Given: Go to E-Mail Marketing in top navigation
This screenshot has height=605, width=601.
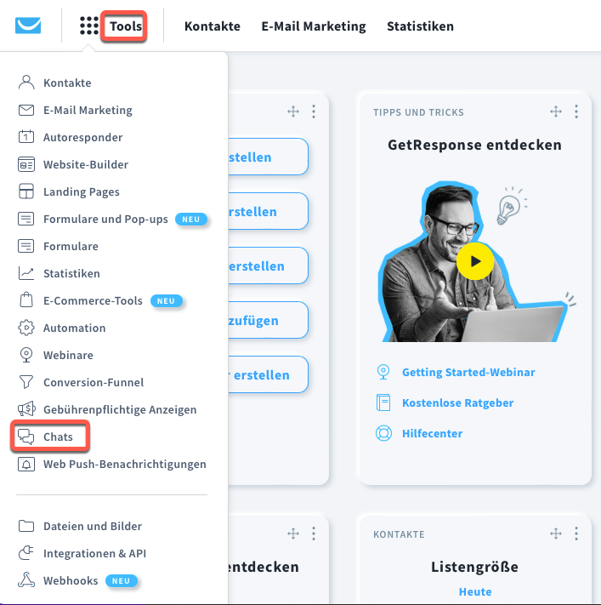Looking at the screenshot, I should tap(314, 26).
